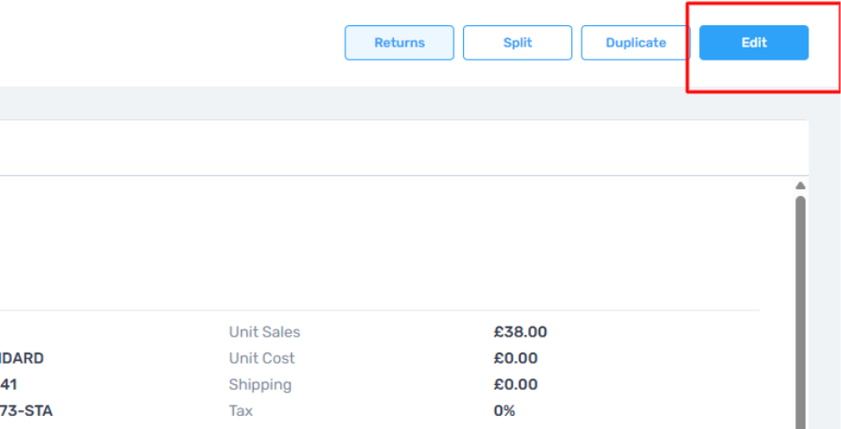Click the Shipping £0.00 value
841x429 pixels.
[x=515, y=384]
